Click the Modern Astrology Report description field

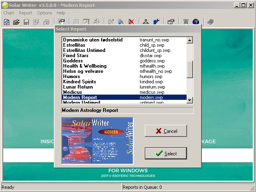tap(128, 110)
